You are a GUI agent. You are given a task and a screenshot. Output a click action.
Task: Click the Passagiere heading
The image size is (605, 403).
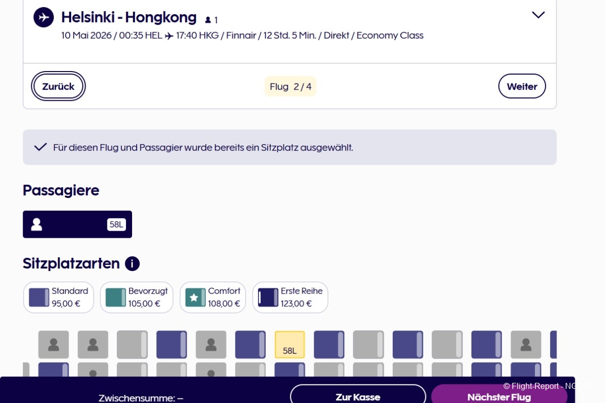[x=61, y=190]
